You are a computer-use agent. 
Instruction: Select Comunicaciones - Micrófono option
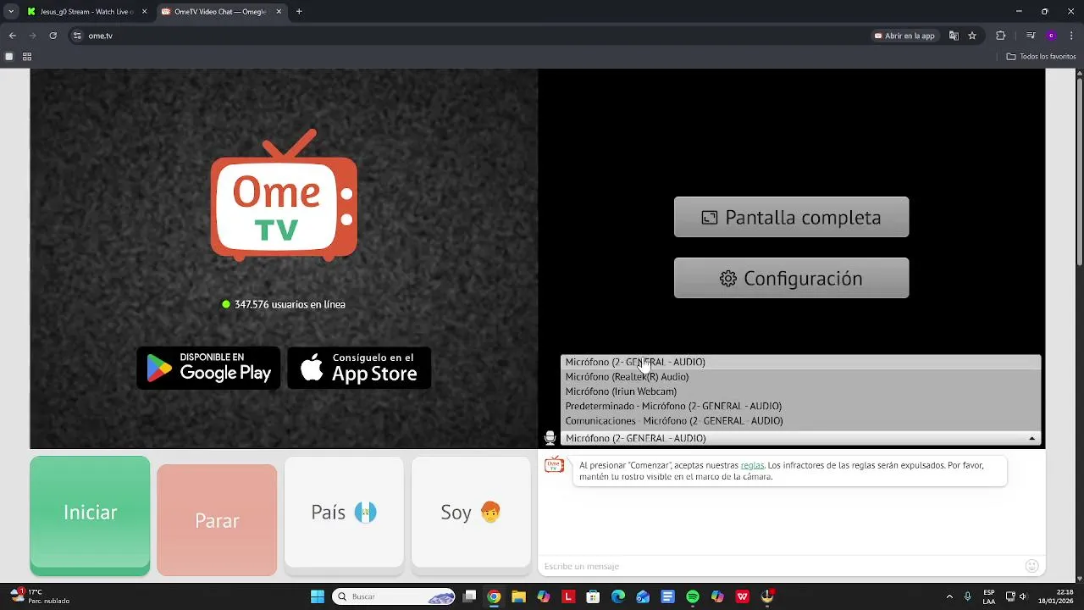[800, 420]
